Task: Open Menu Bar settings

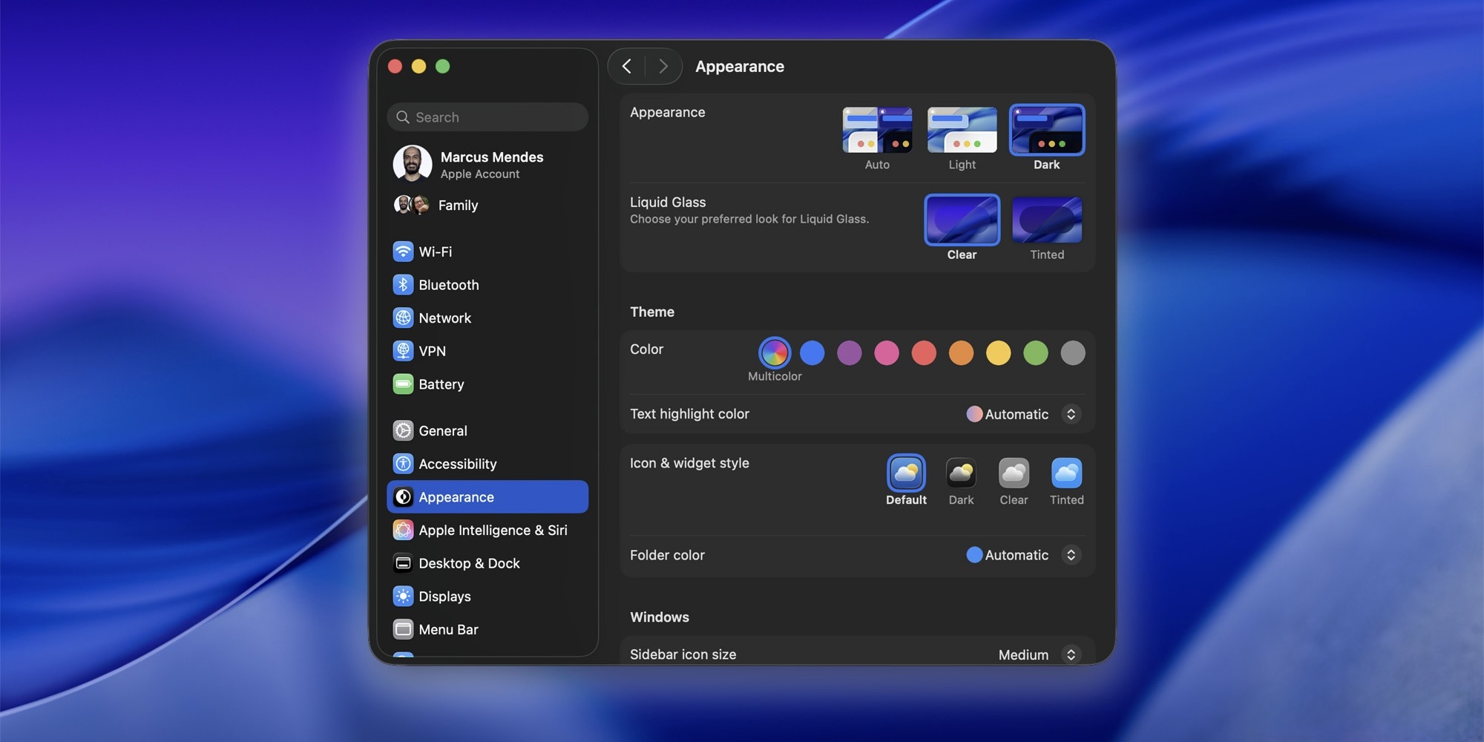Action: click(x=448, y=628)
